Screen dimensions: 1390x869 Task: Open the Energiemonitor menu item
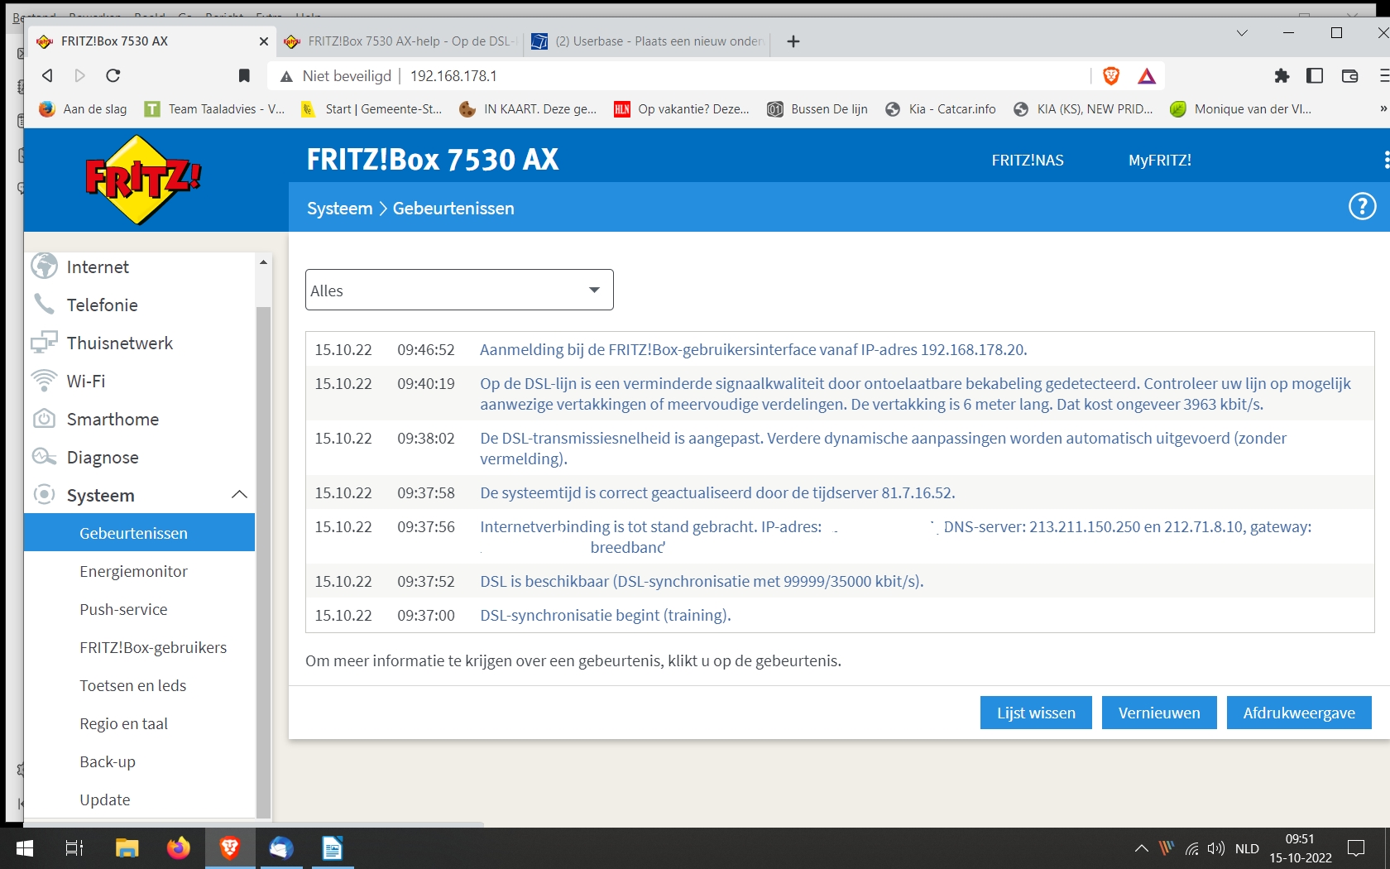coord(133,572)
